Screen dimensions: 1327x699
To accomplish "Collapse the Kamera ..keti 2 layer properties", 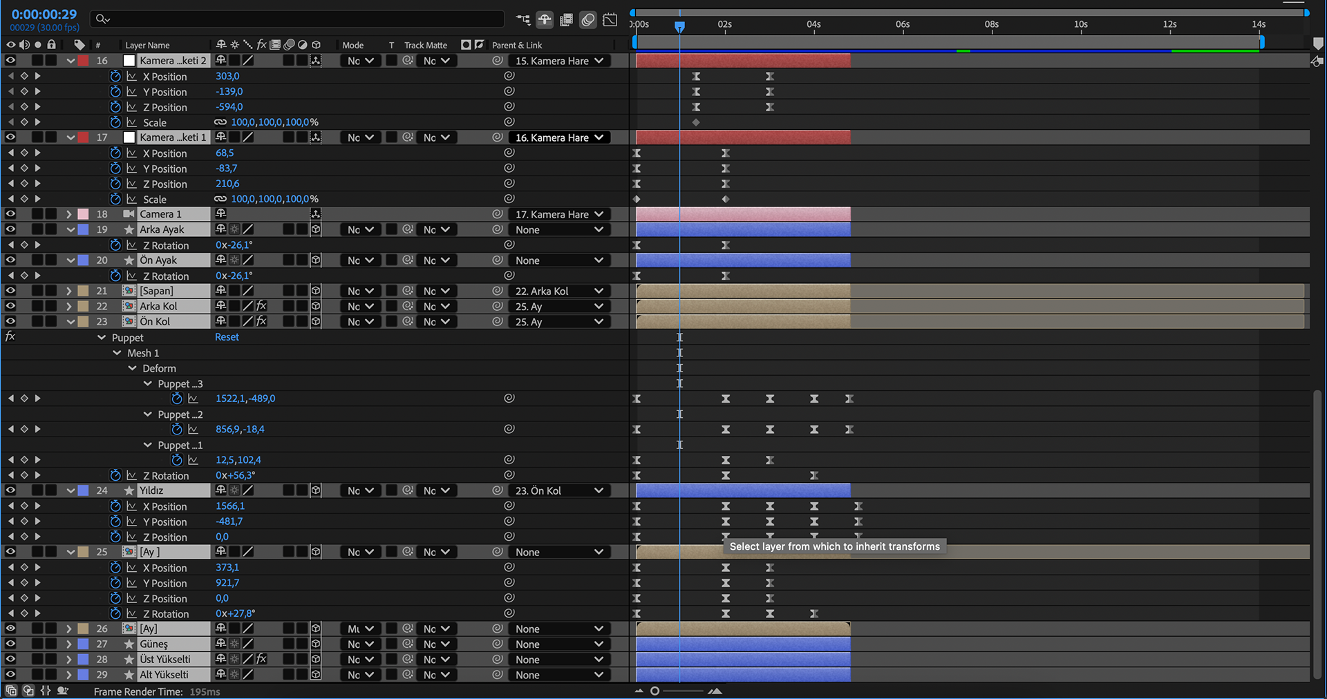I will tap(70, 61).
